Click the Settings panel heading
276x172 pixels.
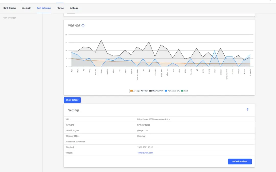click(74, 110)
